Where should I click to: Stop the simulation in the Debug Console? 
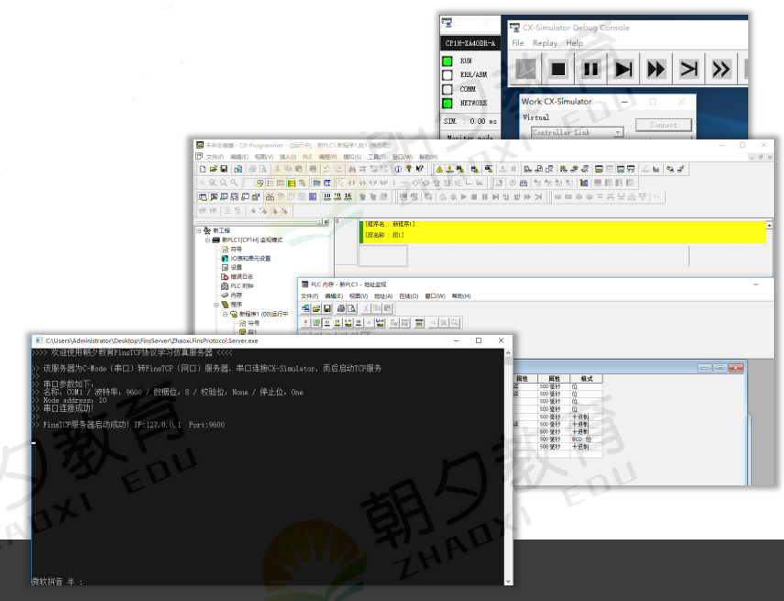558,69
